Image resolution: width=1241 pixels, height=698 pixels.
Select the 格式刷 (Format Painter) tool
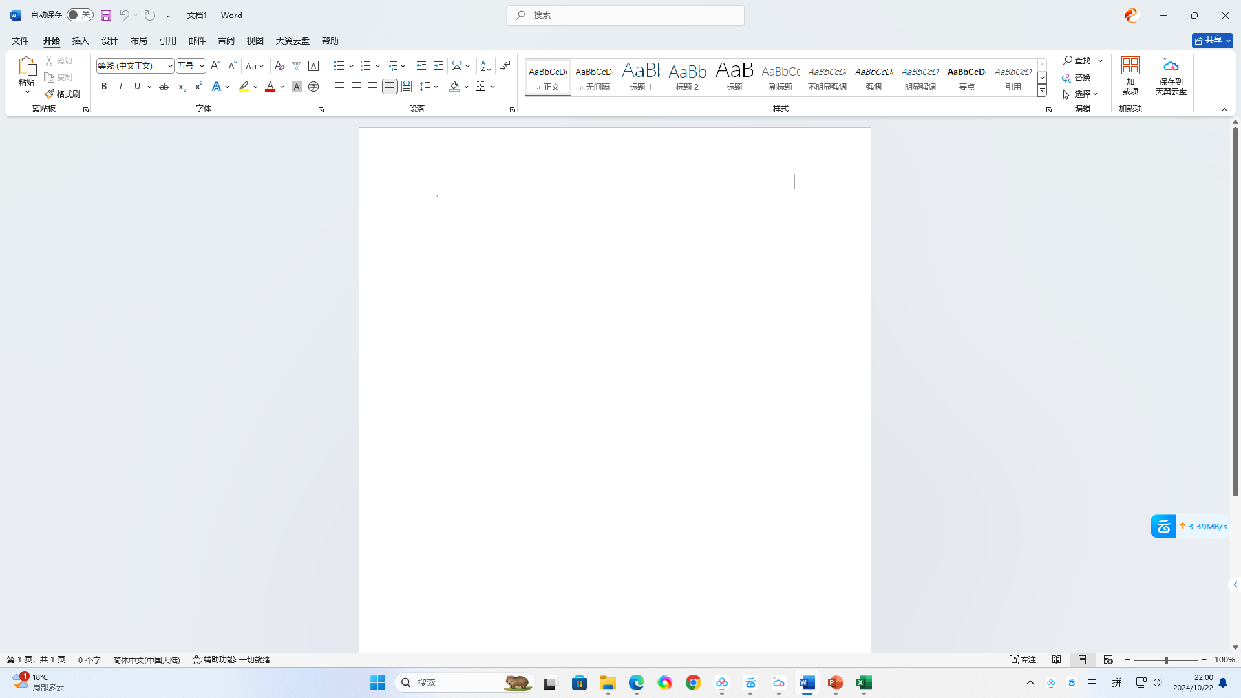pyautogui.click(x=62, y=93)
